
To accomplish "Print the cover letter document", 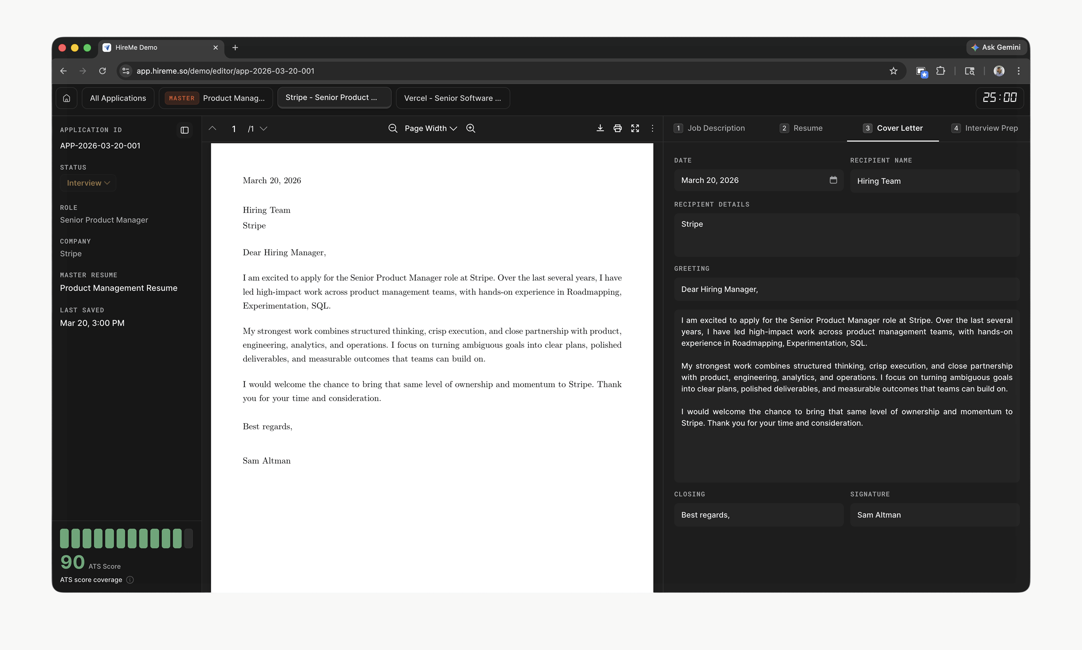I will [x=618, y=128].
